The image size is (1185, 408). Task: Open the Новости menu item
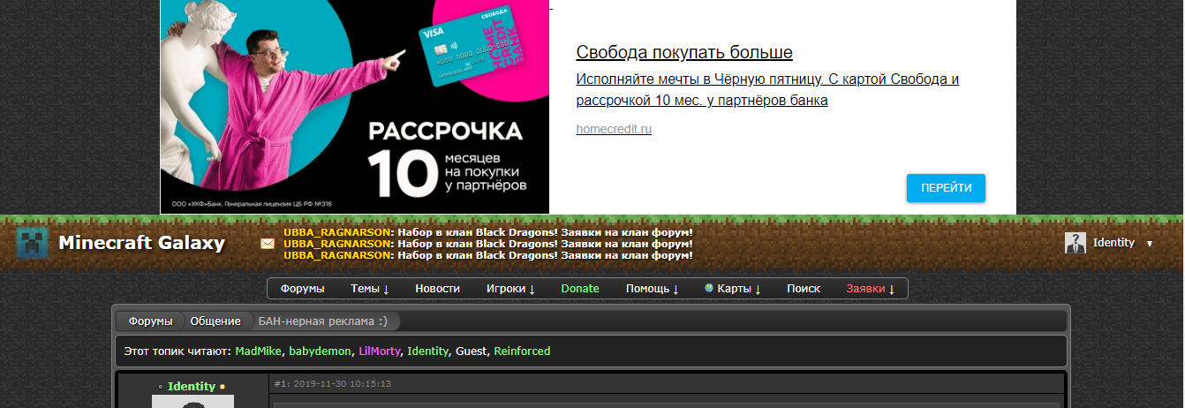click(x=438, y=289)
